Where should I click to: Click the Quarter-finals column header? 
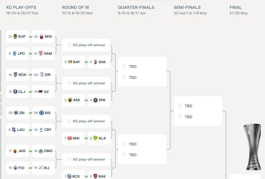click(x=132, y=7)
